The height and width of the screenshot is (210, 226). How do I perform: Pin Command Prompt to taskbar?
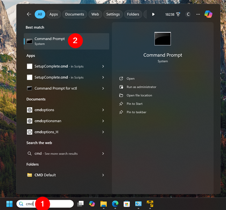(x=136, y=112)
